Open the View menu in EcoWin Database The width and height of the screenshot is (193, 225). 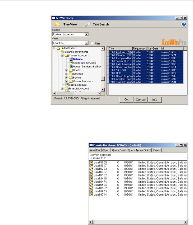92,150
